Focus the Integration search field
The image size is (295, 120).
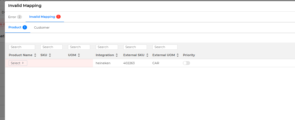coord(107,47)
